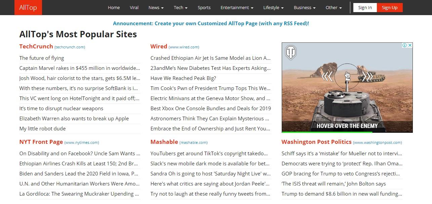432x204 pixels.
Task: Click the World of Tanks shield logo
Action: pyautogui.click(x=290, y=53)
